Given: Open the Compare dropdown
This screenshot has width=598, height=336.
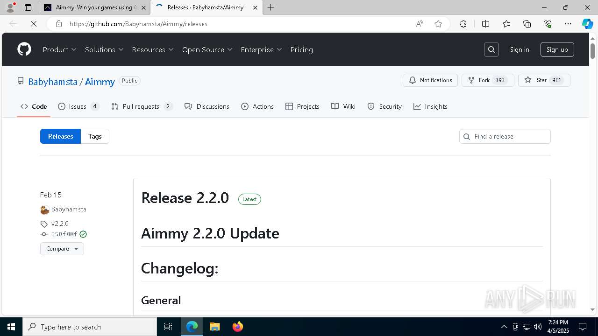Looking at the screenshot, I should point(62,249).
